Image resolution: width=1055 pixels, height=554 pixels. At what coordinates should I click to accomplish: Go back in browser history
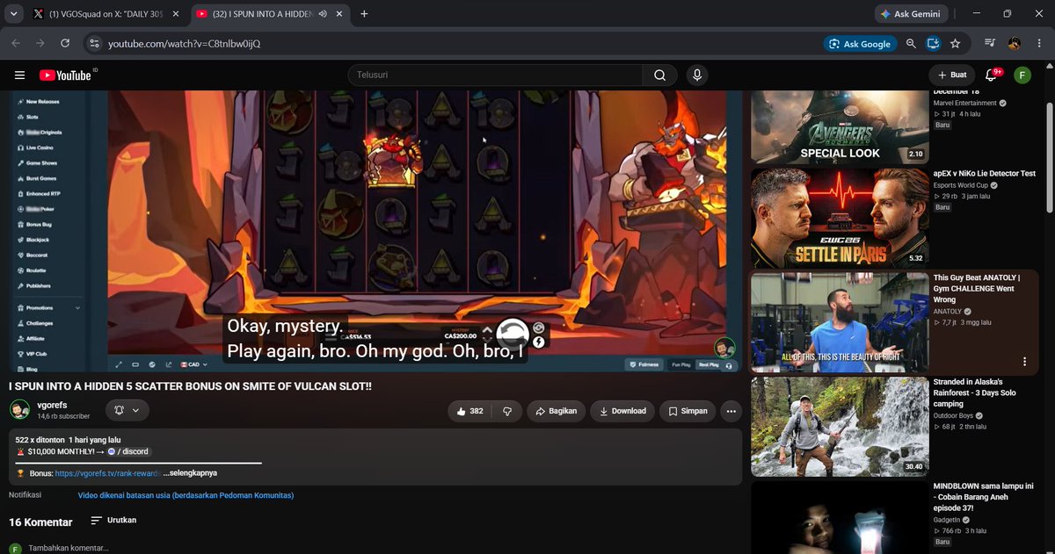16,43
